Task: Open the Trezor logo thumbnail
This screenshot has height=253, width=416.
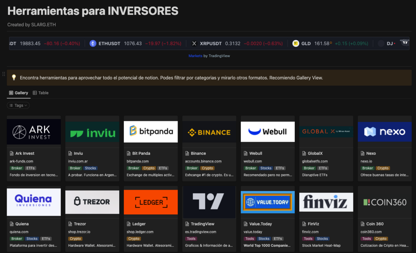Action: [92, 202]
